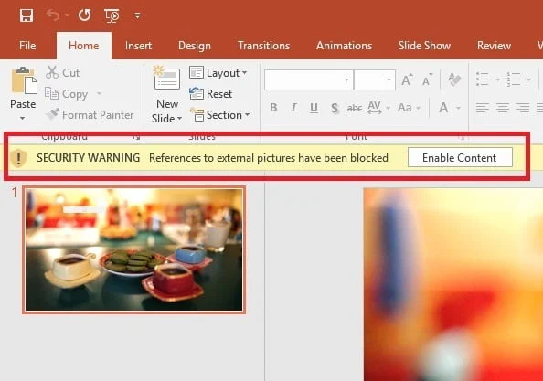Start presentation from beginning icon

click(x=112, y=16)
